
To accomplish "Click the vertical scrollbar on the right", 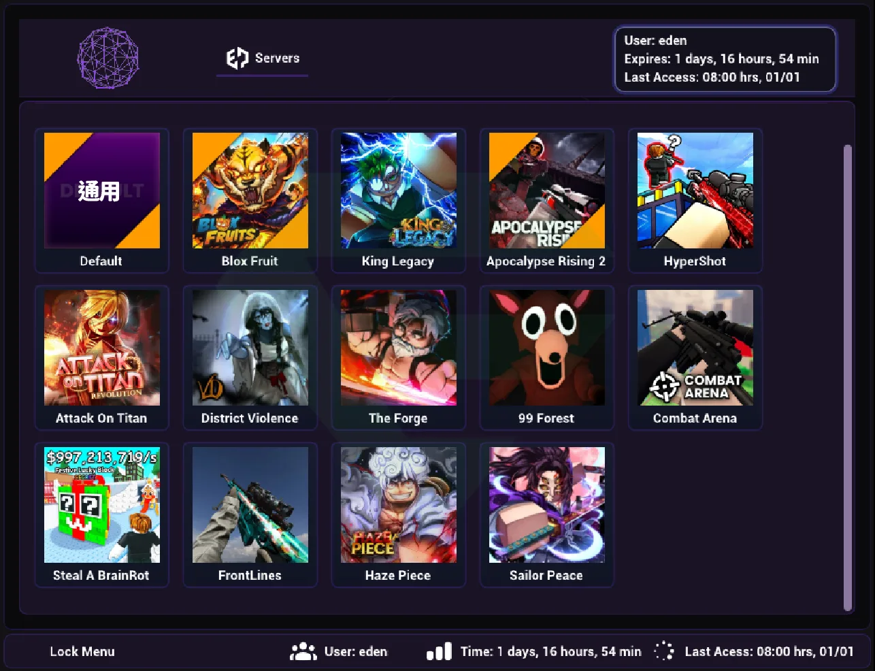I will [x=847, y=378].
